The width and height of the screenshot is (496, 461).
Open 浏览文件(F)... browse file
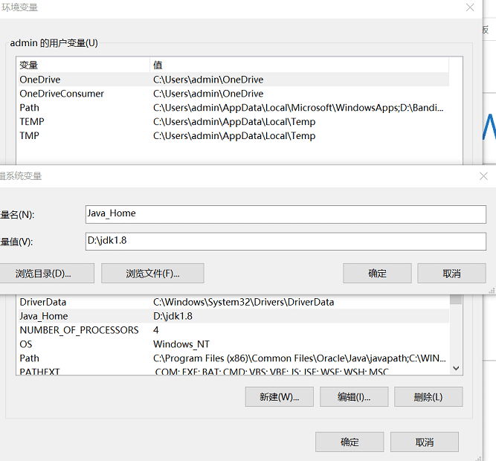click(152, 273)
